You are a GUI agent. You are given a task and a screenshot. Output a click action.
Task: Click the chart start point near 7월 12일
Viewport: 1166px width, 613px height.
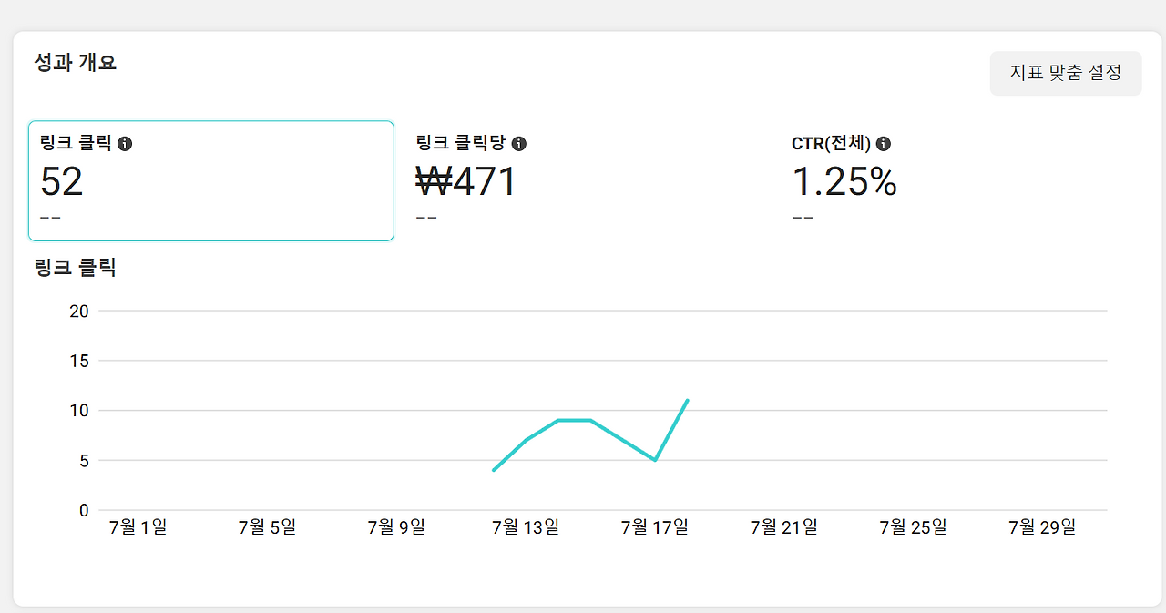click(x=493, y=470)
